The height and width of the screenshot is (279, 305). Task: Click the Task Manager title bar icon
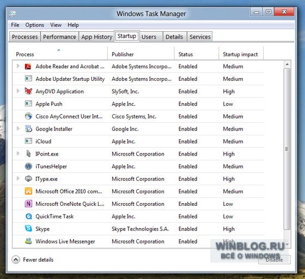(13, 14)
